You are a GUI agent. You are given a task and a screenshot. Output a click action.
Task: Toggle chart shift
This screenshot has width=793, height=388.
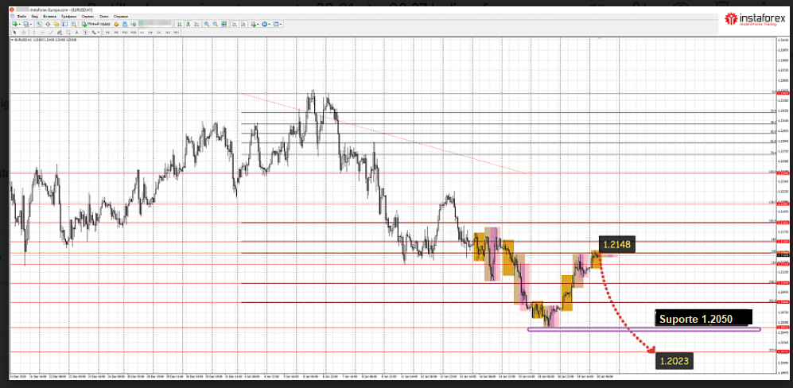(x=243, y=25)
